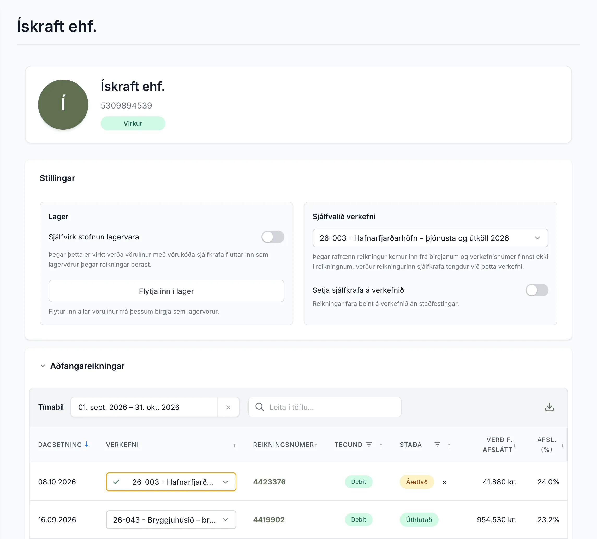597x539 pixels.
Task: Sort the Staða column
Action: click(449, 445)
